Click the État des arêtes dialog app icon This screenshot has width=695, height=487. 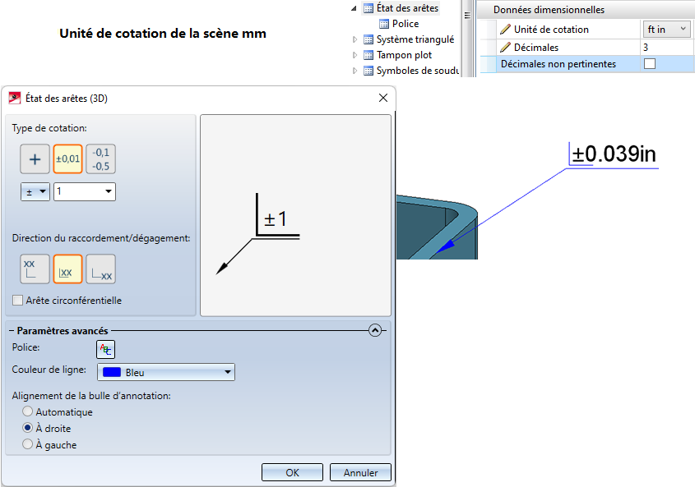(x=15, y=98)
